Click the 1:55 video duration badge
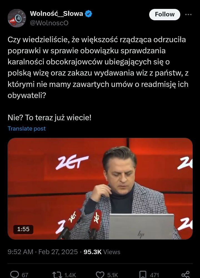The image size is (200, 278). coord(23,229)
